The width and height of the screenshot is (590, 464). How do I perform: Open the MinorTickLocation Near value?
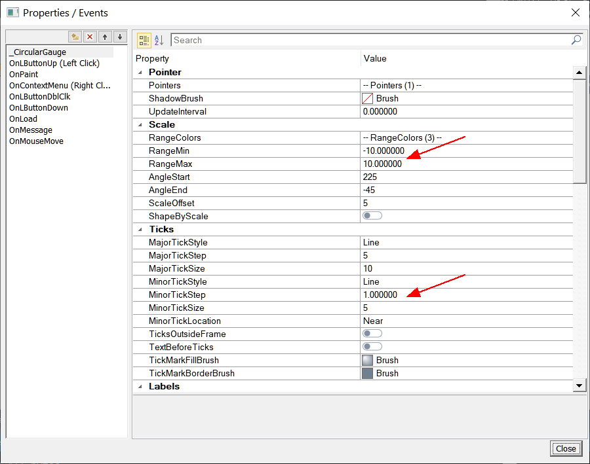(x=466, y=321)
